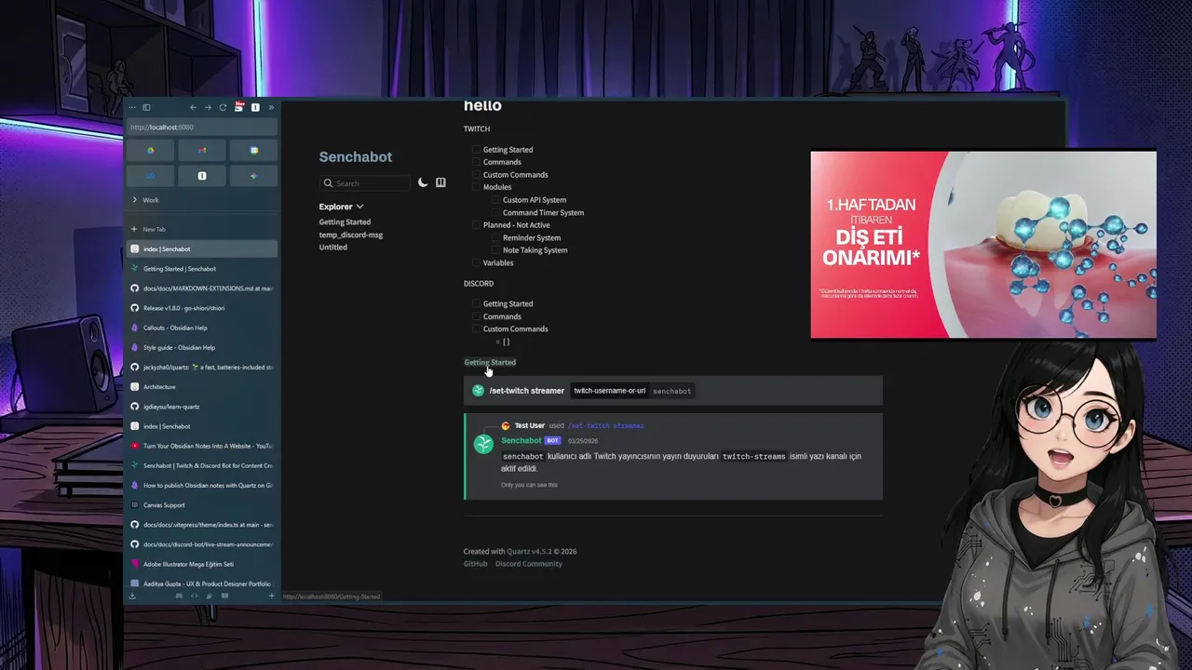Check the Discord Custom Commands checkbox
The height and width of the screenshot is (670, 1192).
point(476,328)
